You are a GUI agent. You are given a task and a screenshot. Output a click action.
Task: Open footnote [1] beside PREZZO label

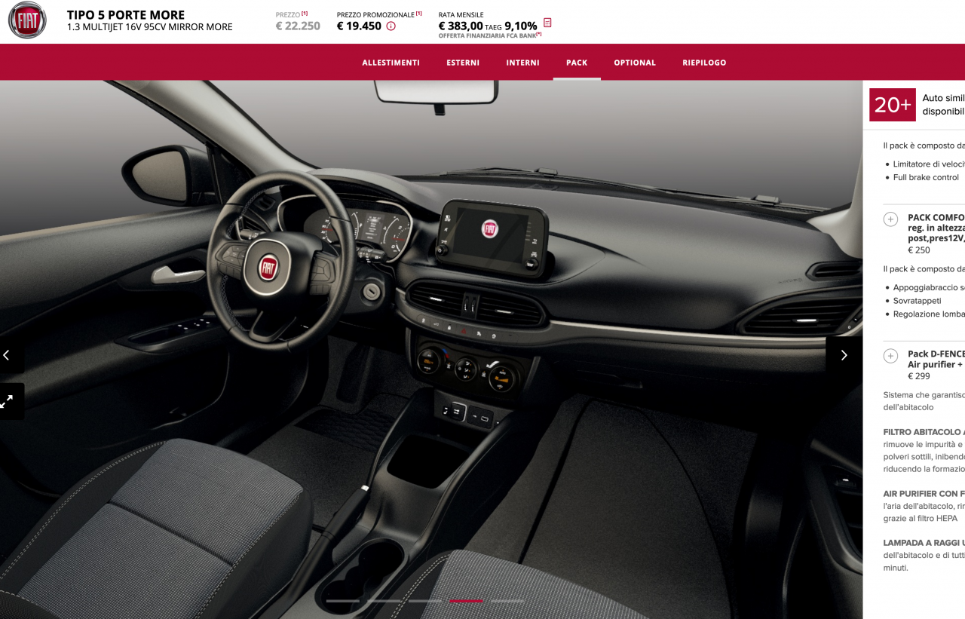click(x=305, y=14)
